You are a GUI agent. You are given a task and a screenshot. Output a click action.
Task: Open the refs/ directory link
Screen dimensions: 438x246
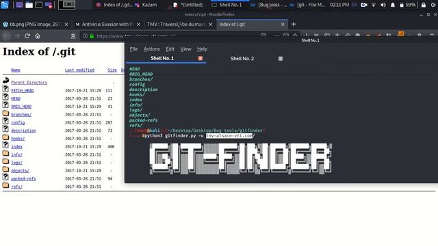point(16,187)
